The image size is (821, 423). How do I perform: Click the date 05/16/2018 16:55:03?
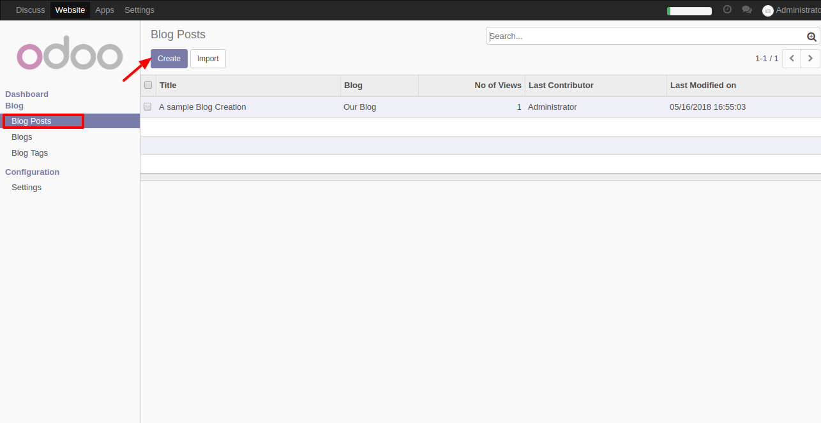click(708, 107)
